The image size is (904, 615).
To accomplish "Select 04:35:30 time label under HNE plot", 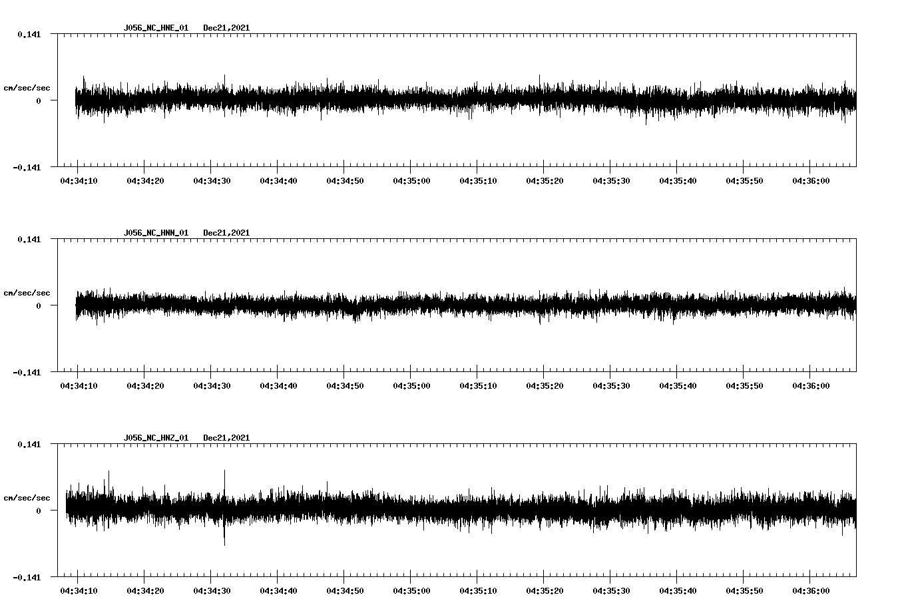I will click(x=611, y=181).
